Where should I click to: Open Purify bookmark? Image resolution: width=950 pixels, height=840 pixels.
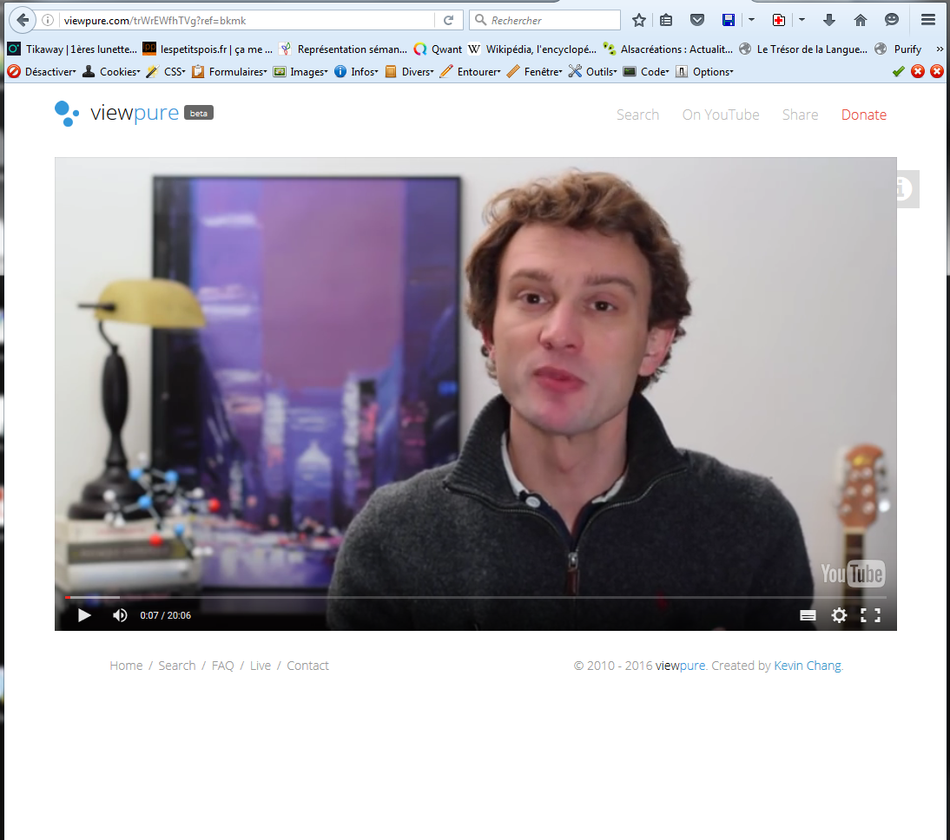pos(899,49)
